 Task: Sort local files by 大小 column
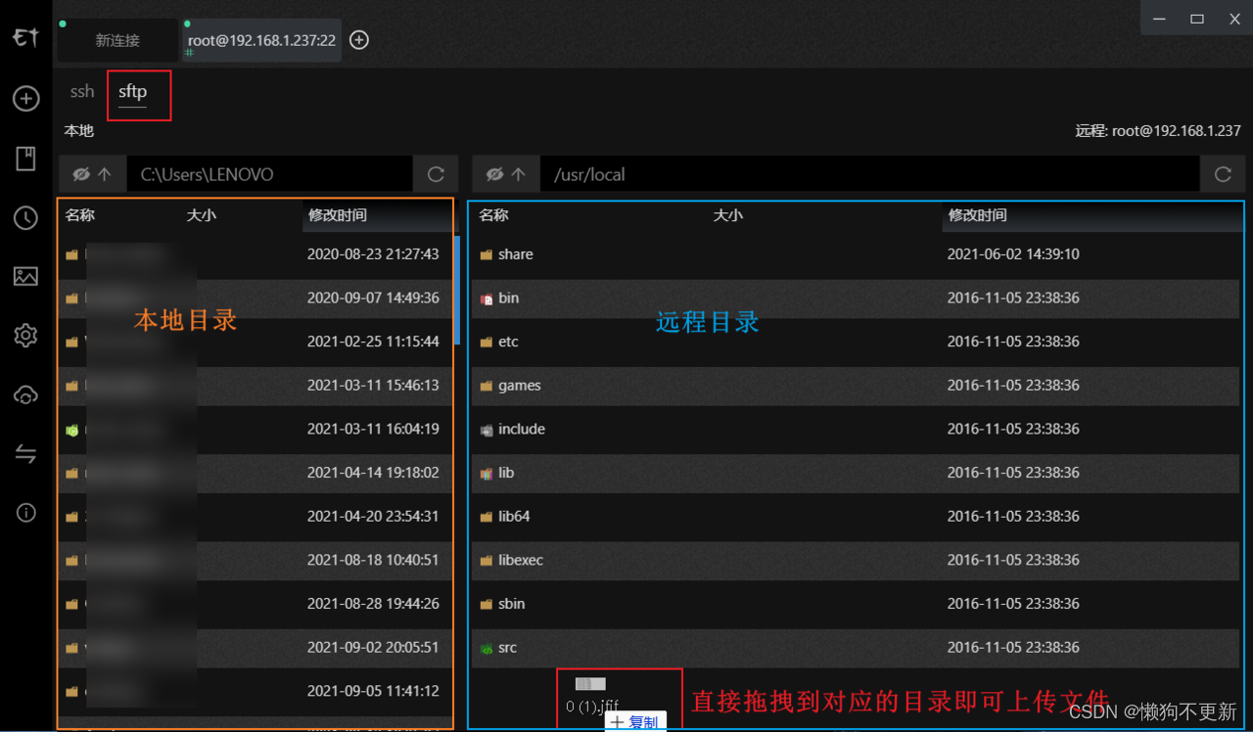coord(202,215)
